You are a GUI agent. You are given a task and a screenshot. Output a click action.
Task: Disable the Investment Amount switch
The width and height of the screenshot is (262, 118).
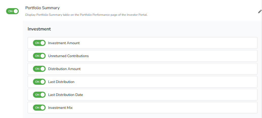point(39,43)
